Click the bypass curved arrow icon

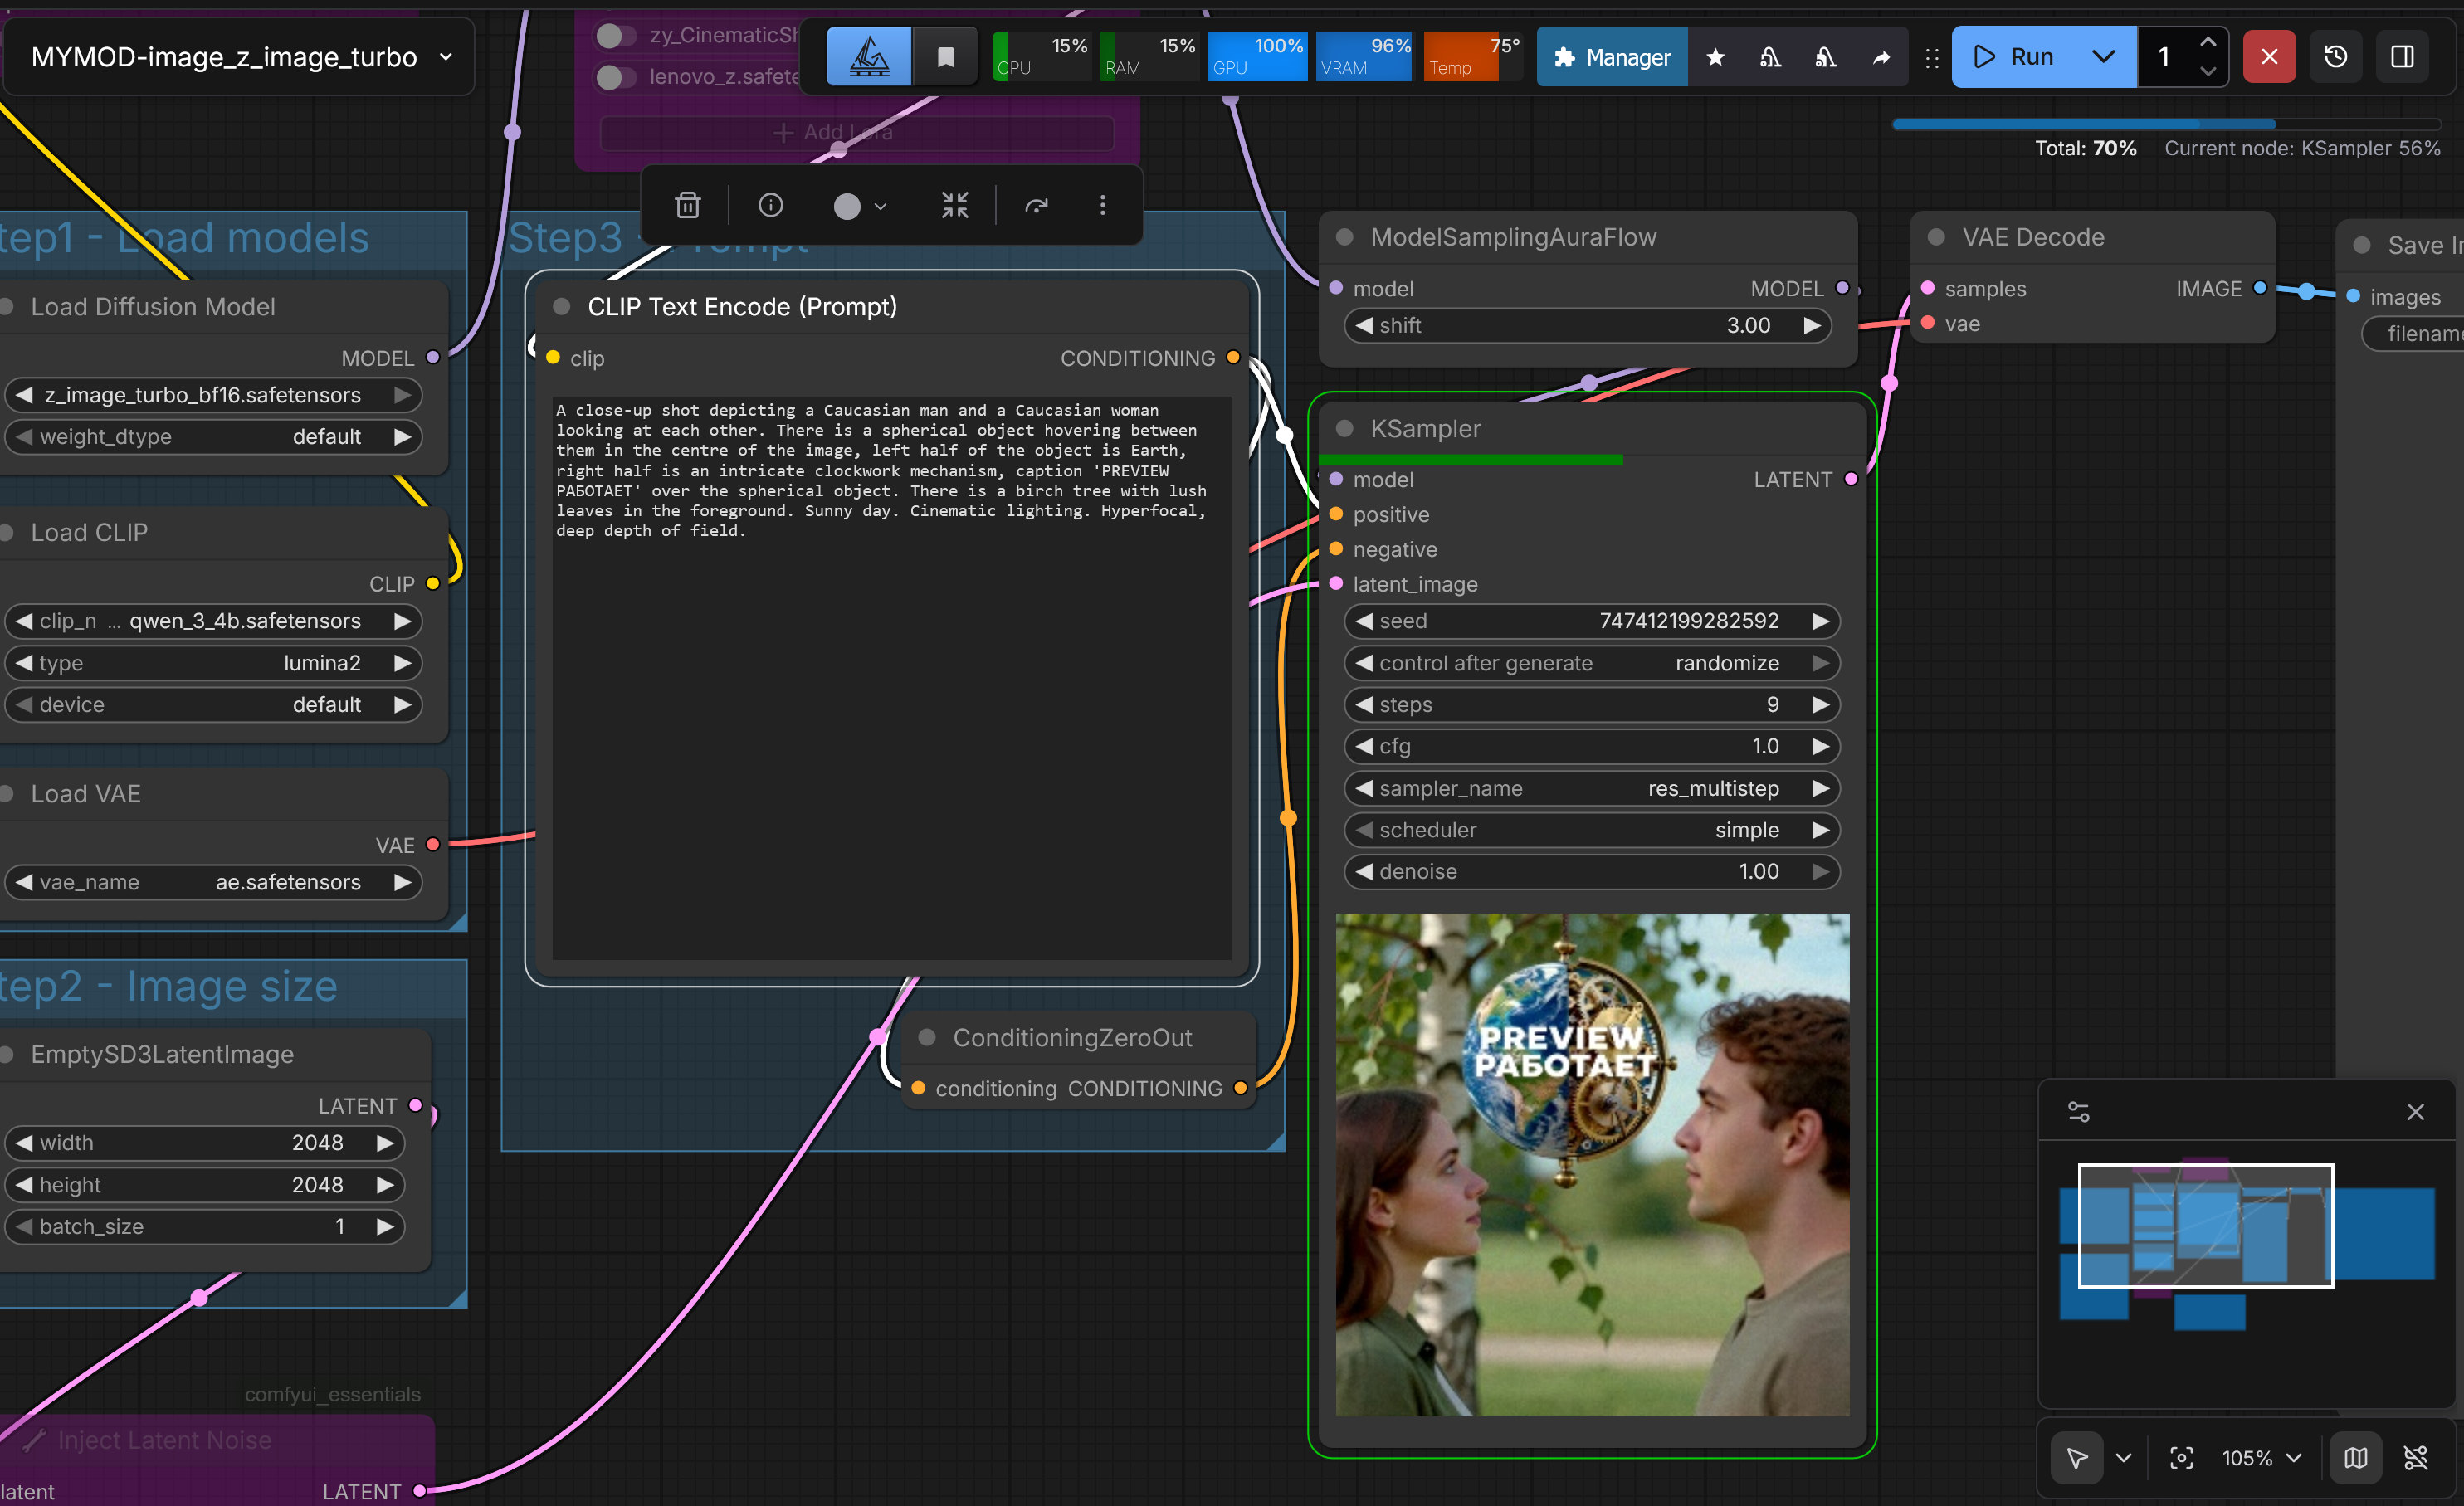click(x=1036, y=205)
